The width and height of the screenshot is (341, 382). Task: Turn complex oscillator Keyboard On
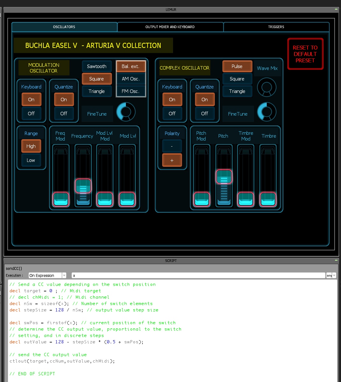[172, 99]
